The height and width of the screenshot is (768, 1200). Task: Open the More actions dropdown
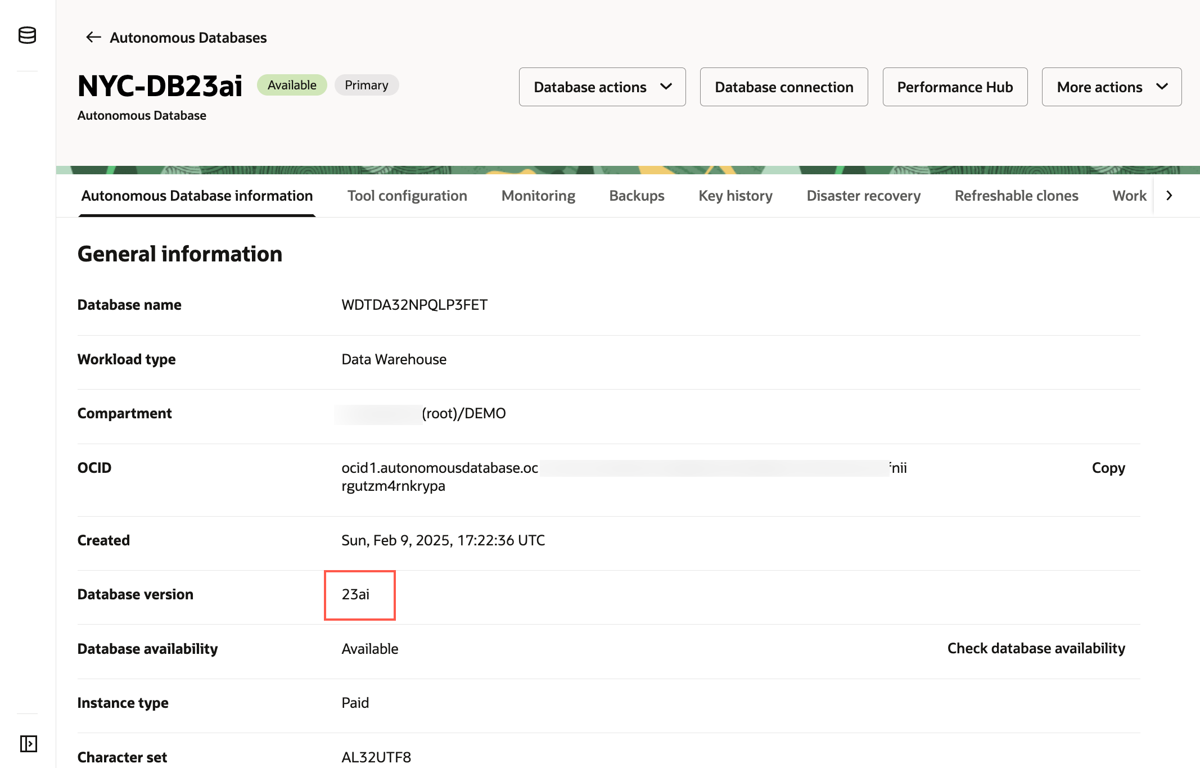click(x=1111, y=87)
